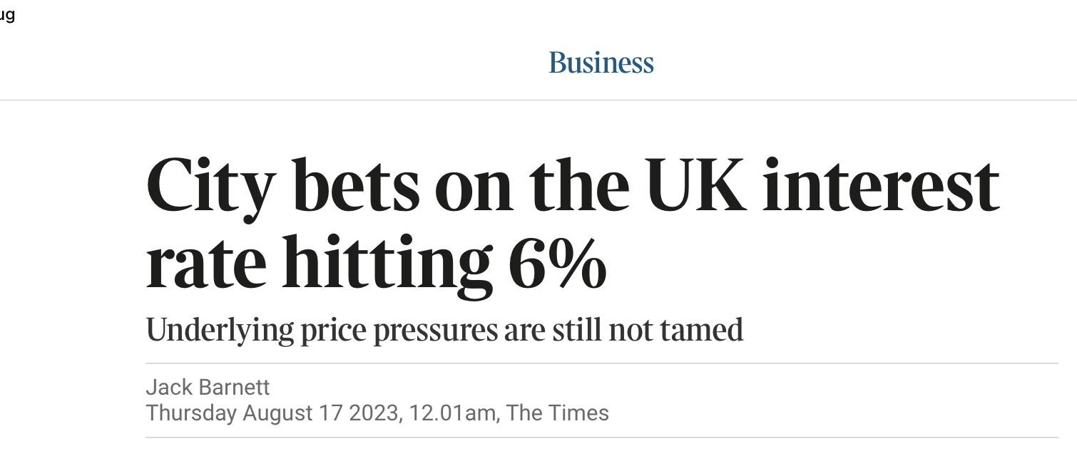The width and height of the screenshot is (1077, 456).
Task: Click the cut-off "ug" text in the corner
Action: point(7,16)
